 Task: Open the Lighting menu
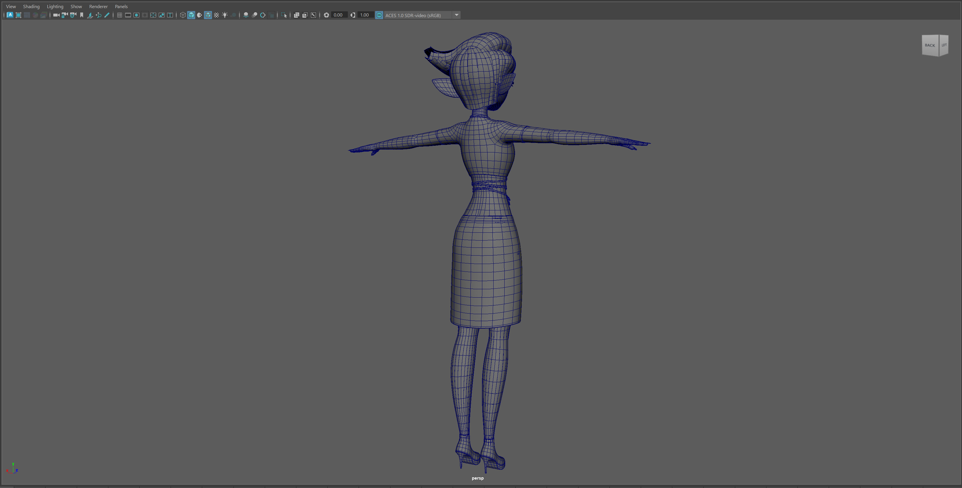[x=55, y=6]
